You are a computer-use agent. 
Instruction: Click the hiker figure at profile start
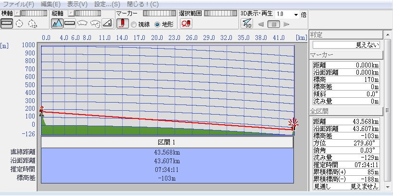41,111
